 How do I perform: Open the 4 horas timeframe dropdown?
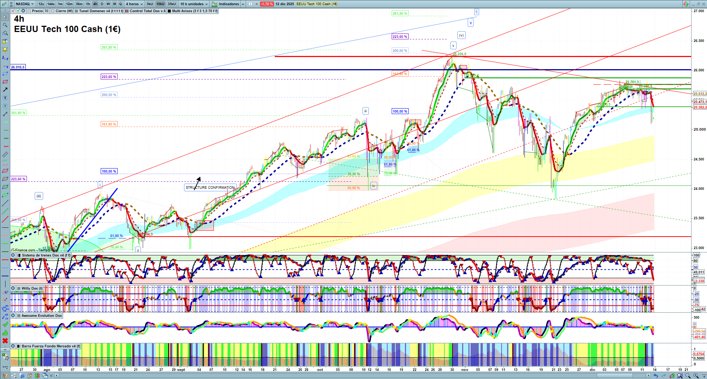tap(134, 4)
